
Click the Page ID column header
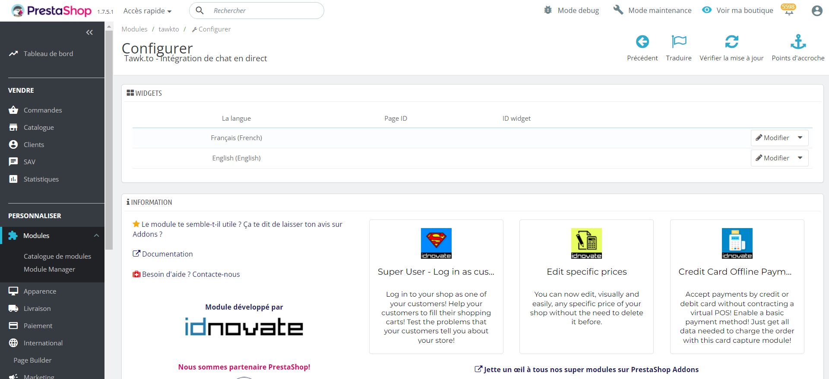[396, 119]
